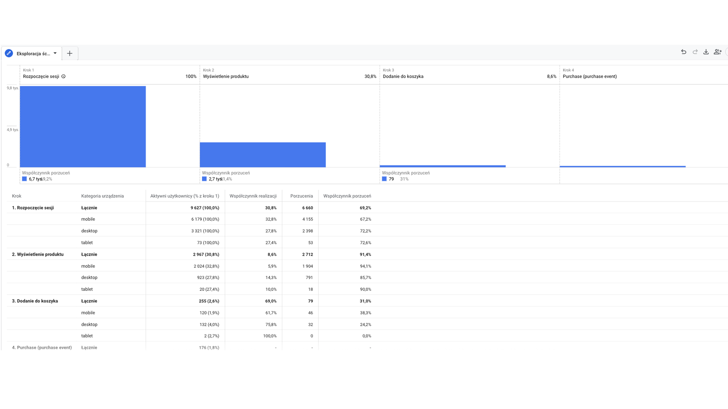Click the Współczynnik realizacji column header
Image resolution: width=728 pixels, height=409 pixels.
coord(253,196)
